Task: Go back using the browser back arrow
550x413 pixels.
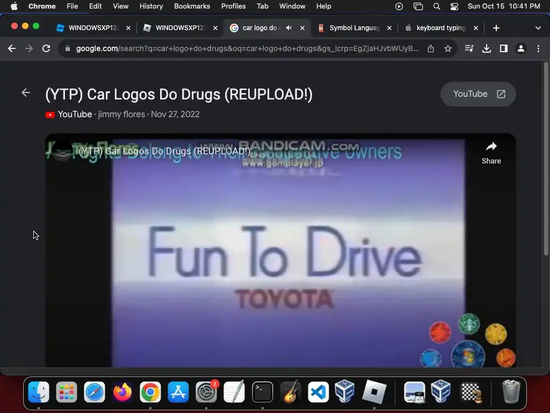Action: click(12, 48)
